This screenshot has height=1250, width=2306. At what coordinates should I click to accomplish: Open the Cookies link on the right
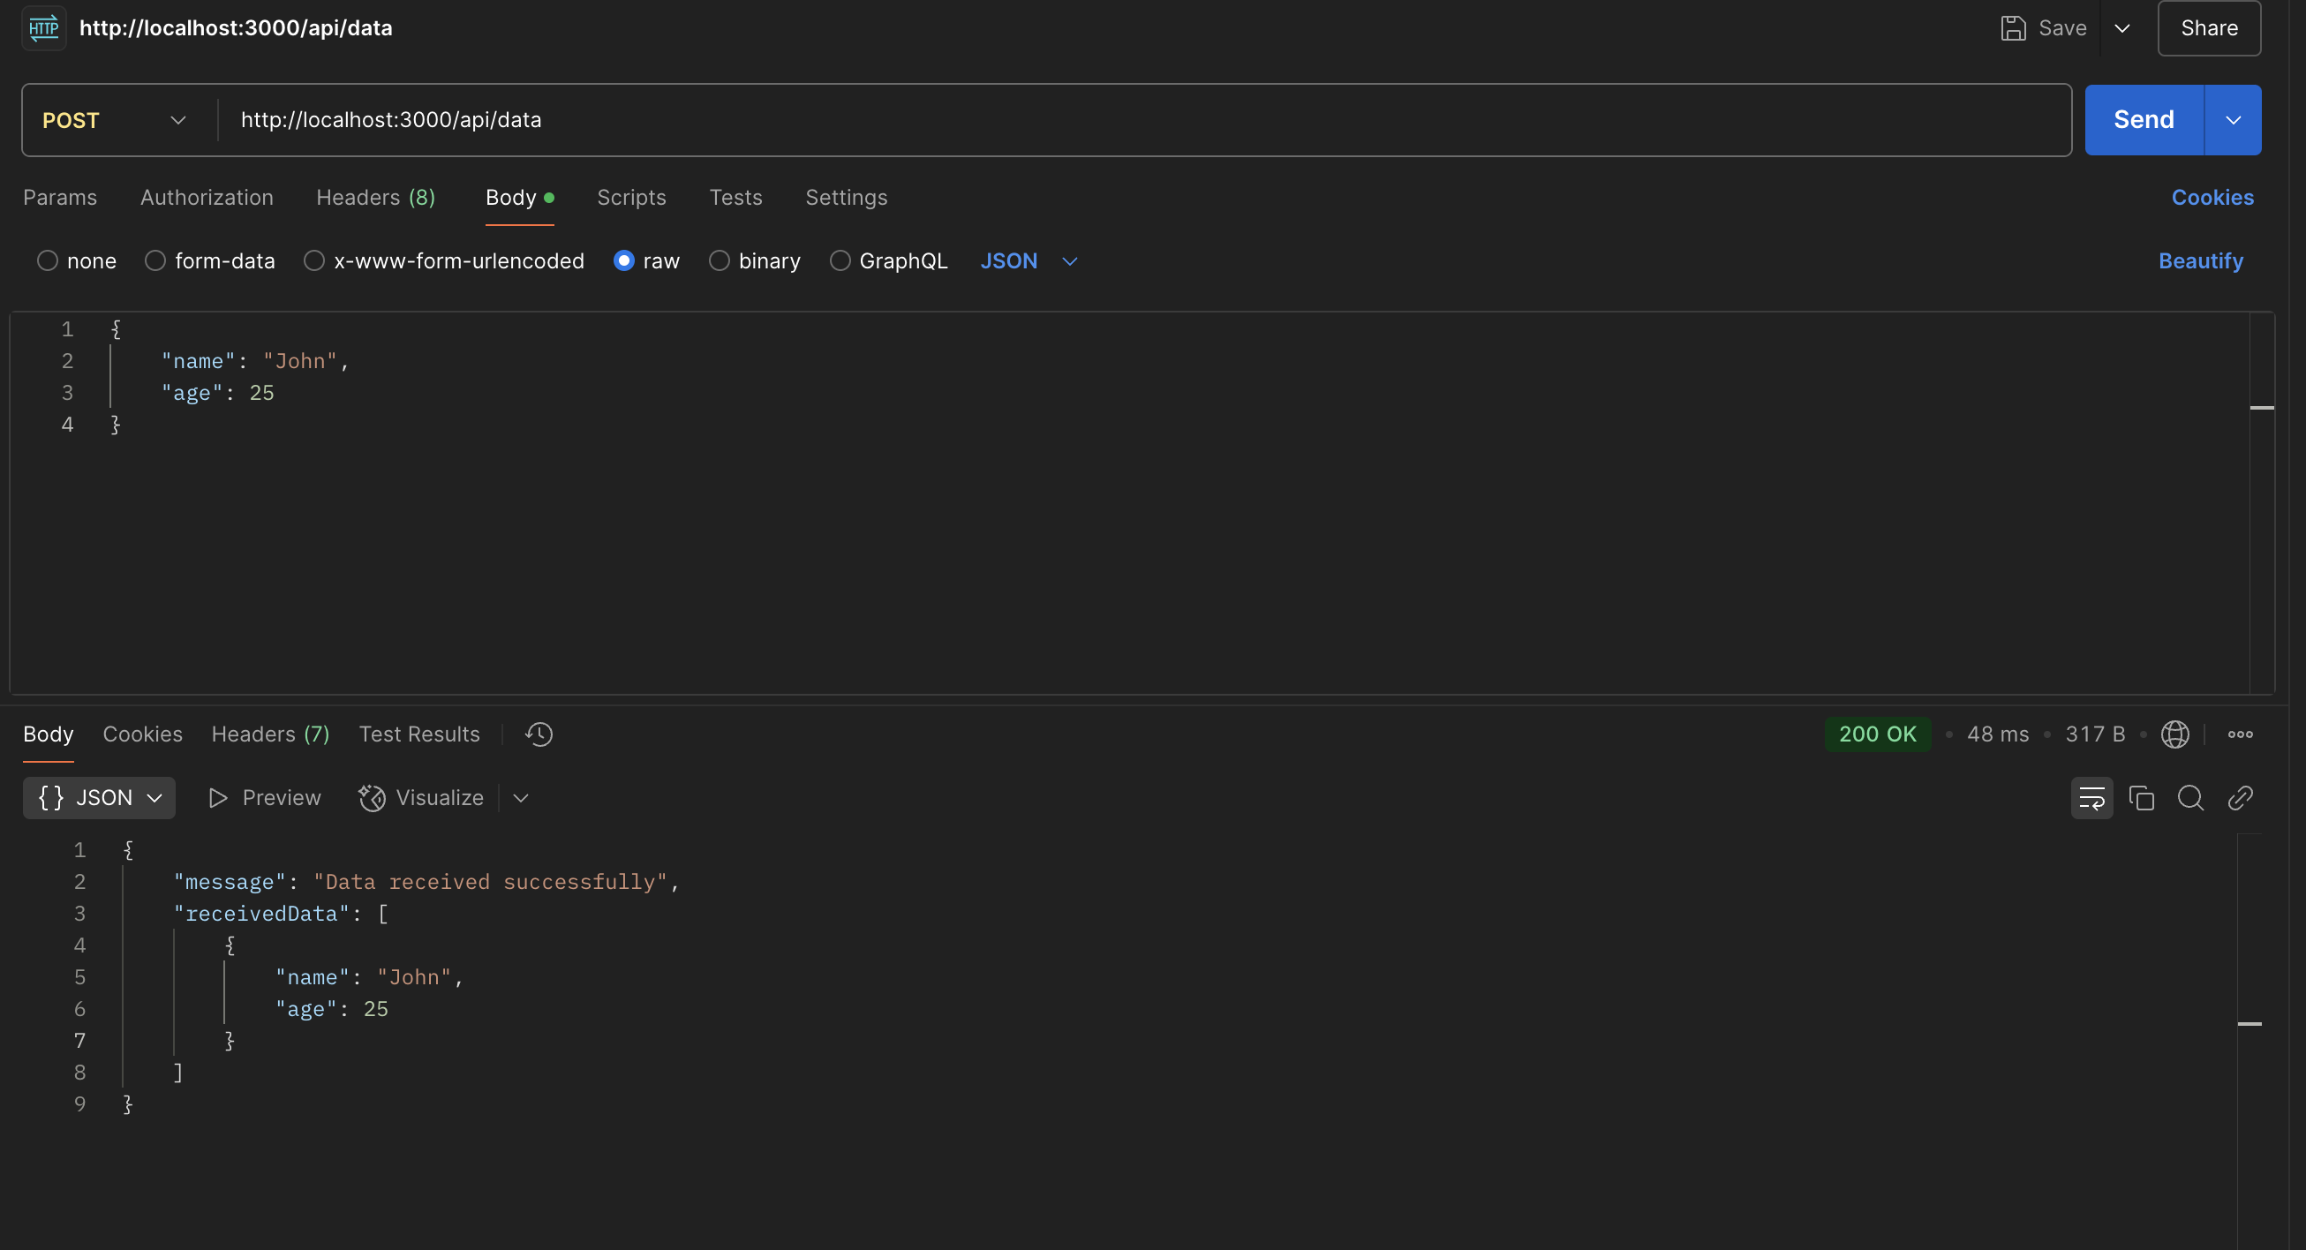2213,197
